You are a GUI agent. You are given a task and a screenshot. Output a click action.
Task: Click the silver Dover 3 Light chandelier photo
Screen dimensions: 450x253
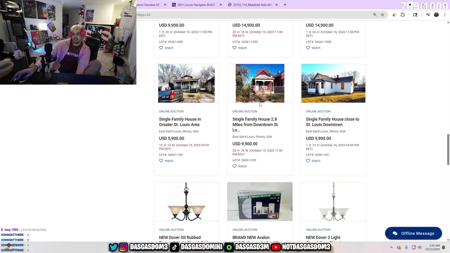point(333,202)
